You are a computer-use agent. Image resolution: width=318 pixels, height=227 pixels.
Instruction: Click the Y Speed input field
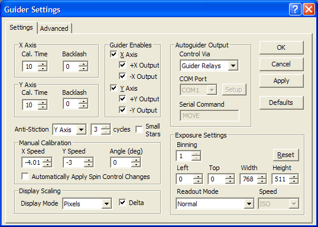point(73,162)
